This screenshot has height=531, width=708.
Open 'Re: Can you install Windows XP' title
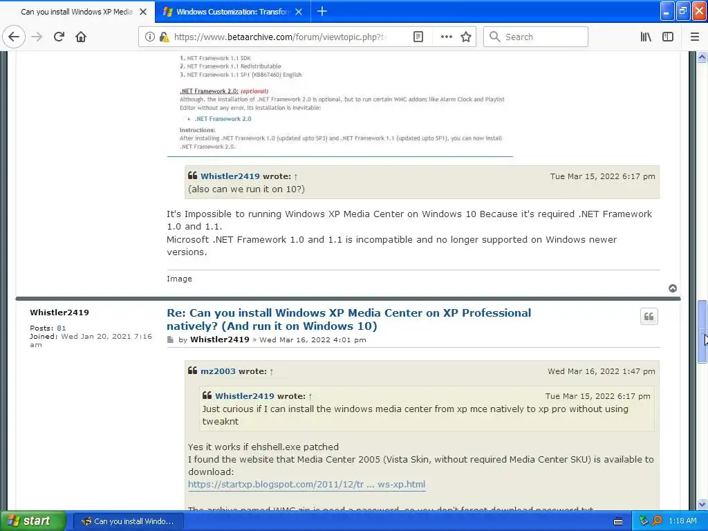348,319
